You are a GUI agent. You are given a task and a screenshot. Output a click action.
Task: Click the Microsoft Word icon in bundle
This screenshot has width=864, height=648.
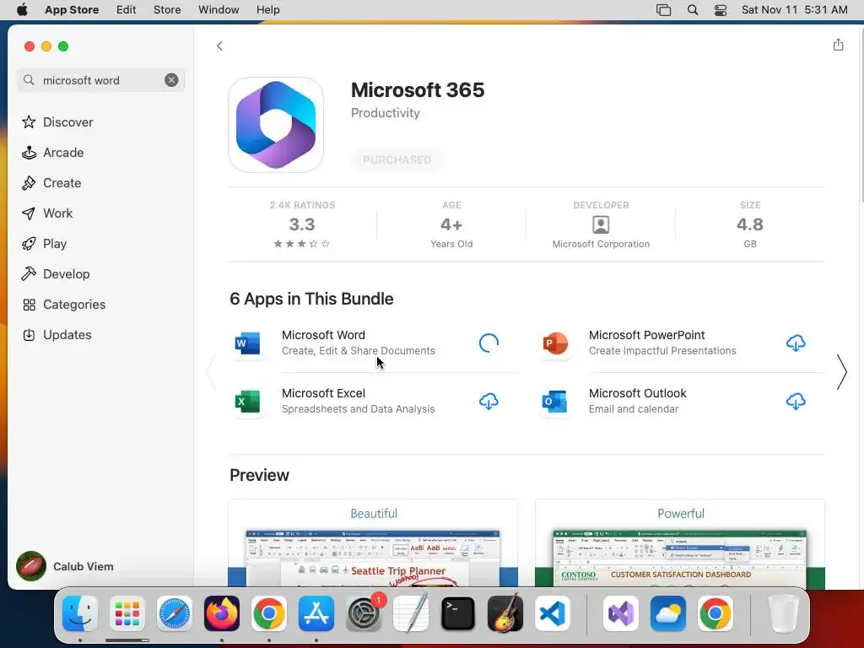(x=247, y=343)
